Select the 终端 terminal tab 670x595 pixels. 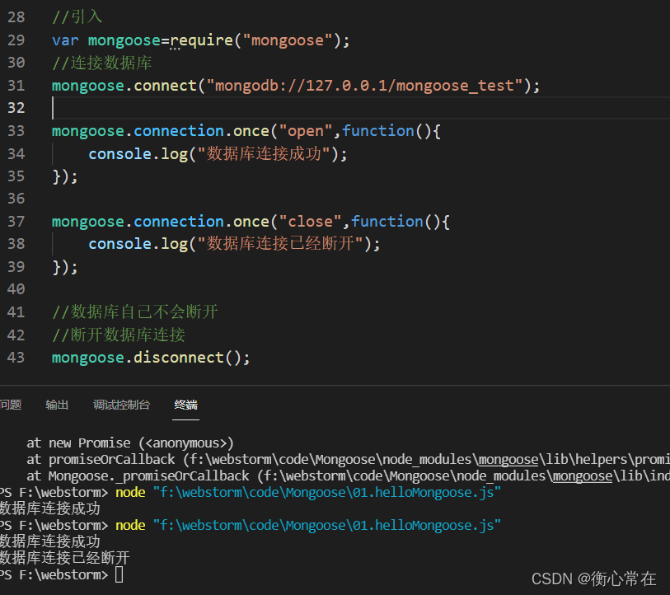pyautogui.click(x=186, y=405)
